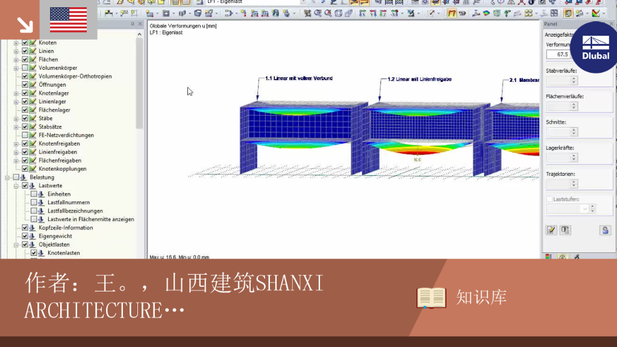
Task: Enable the Lastfallnummern checkbox
Action: pos(34,202)
